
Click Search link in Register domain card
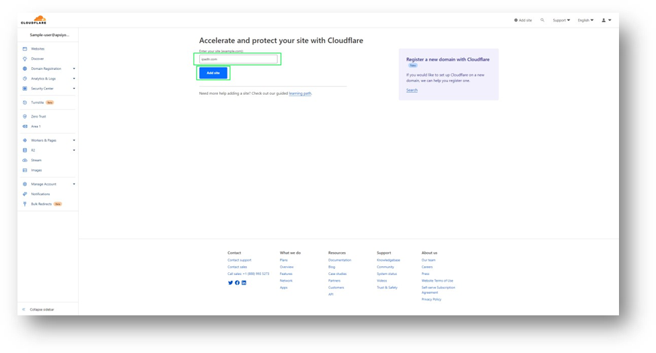click(412, 90)
